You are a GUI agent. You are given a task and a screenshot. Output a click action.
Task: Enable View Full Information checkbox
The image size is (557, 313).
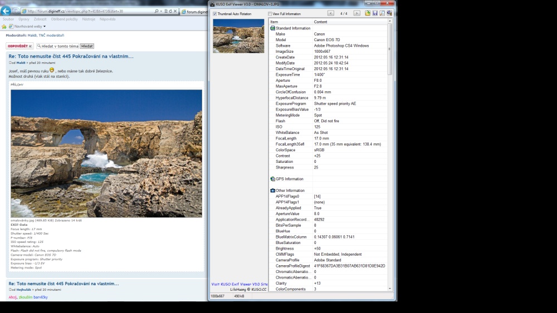pyautogui.click(x=270, y=14)
